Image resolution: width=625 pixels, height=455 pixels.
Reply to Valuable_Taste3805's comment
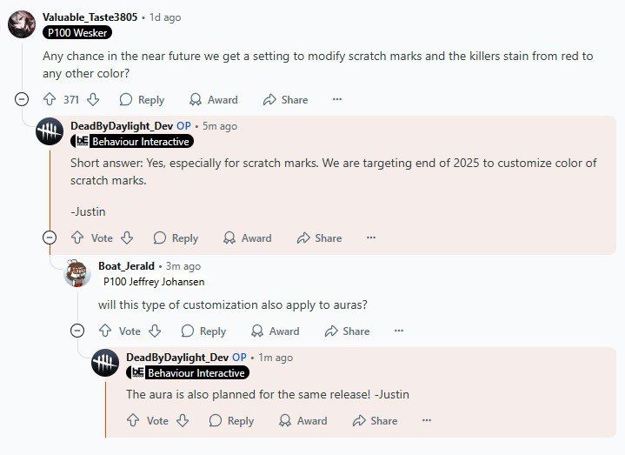click(142, 99)
